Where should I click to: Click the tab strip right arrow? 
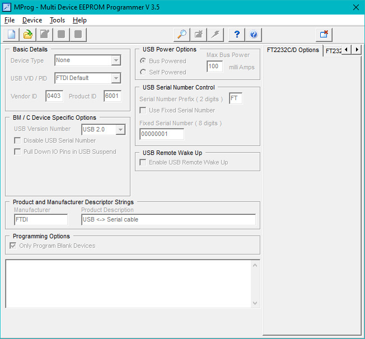357,50
